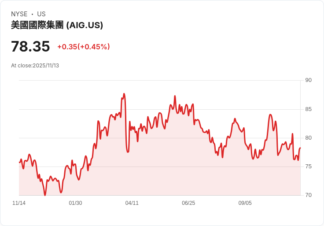The image size is (324, 226).
Task: Click the +0.35(+0.45%) price change
Action: coord(83,47)
